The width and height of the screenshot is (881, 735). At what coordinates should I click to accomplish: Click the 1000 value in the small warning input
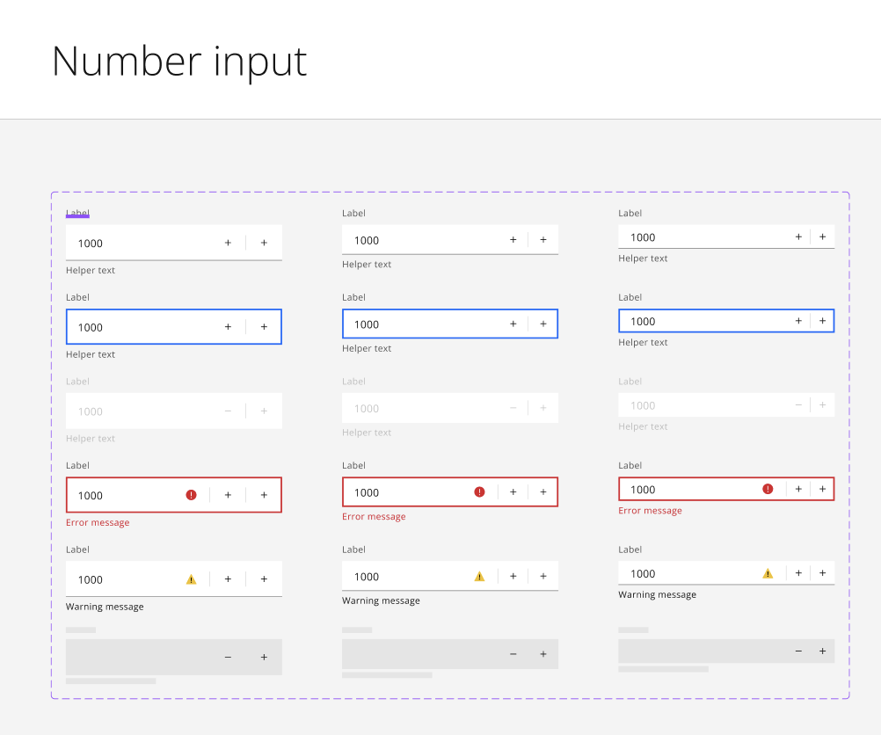(643, 574)
